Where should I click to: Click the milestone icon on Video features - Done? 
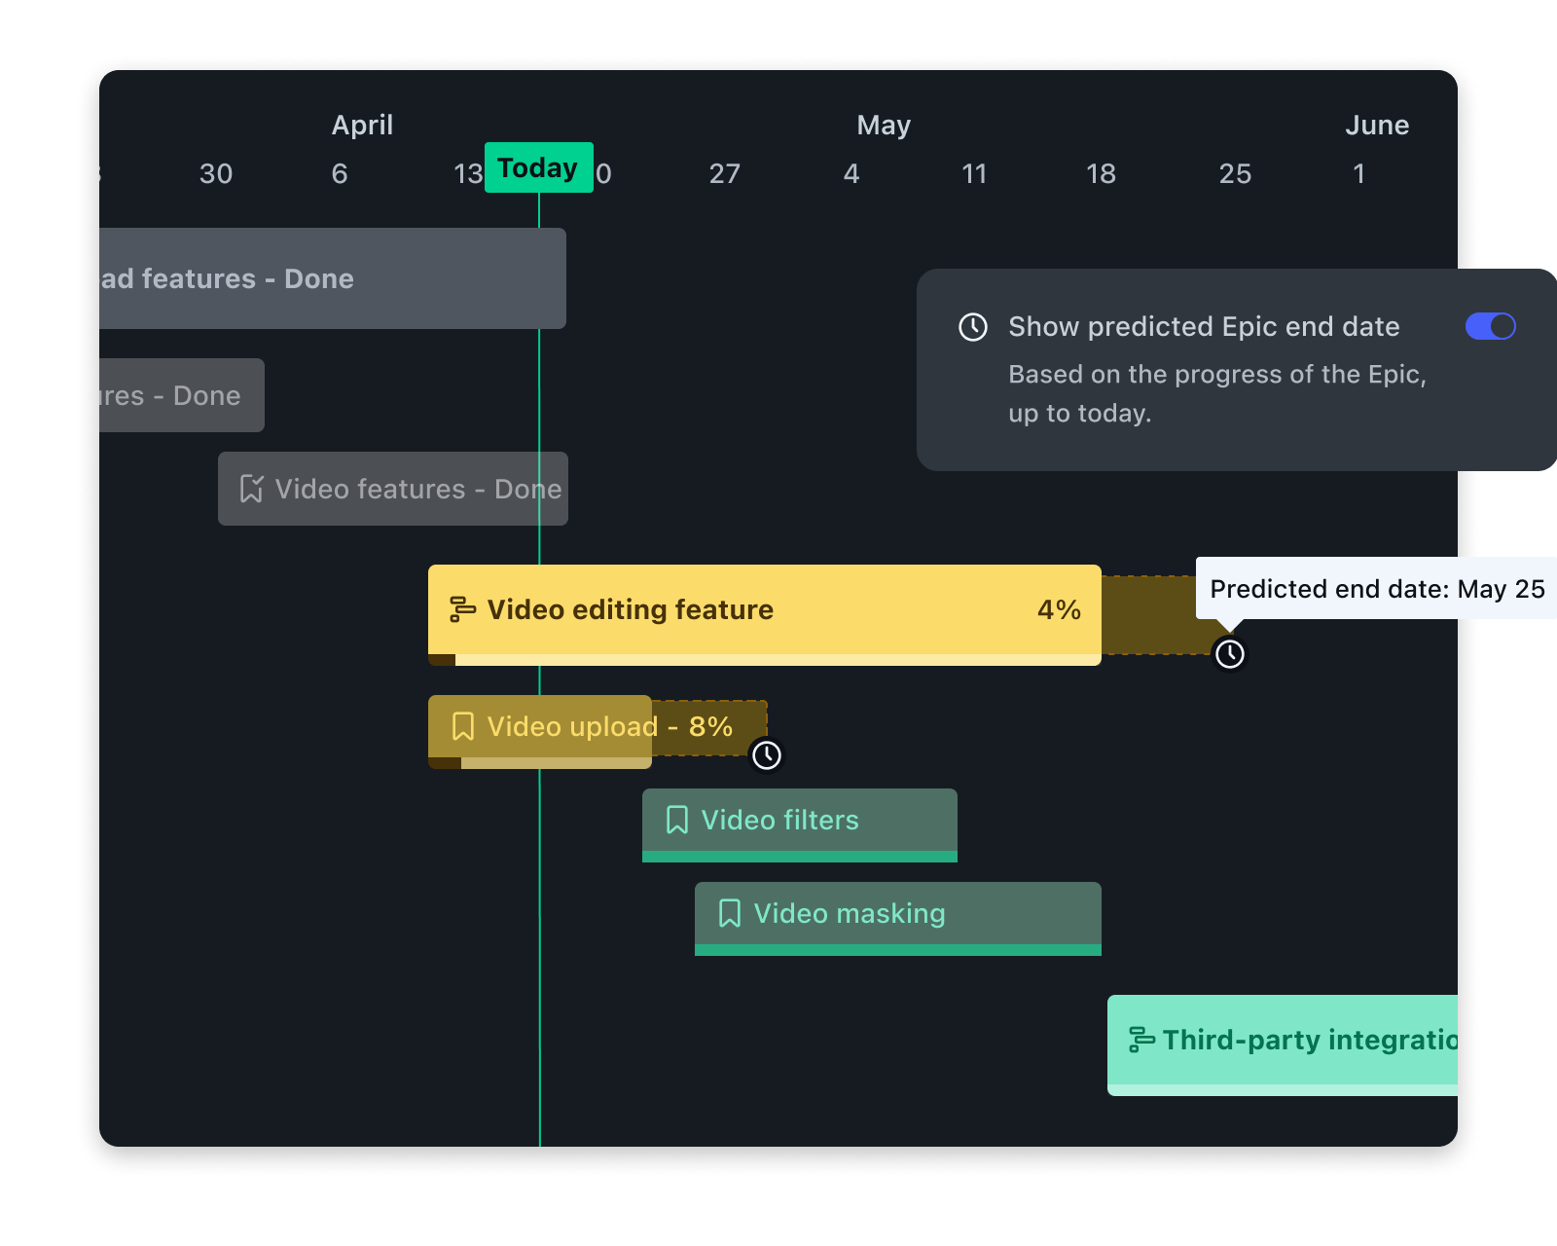point(251,489)
